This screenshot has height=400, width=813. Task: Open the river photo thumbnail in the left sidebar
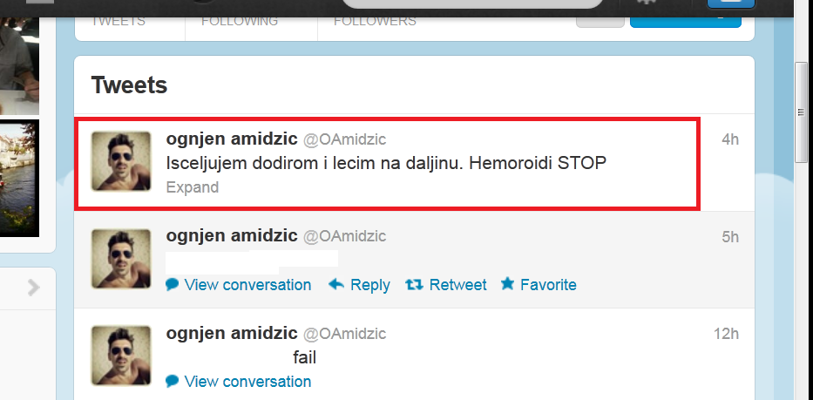(x=19, y=178)
